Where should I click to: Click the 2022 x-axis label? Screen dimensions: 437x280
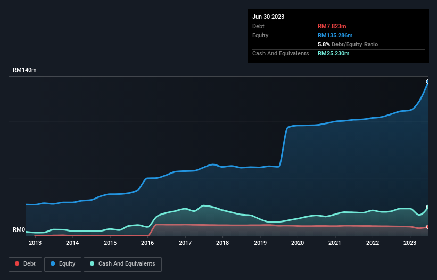point(373,243)
